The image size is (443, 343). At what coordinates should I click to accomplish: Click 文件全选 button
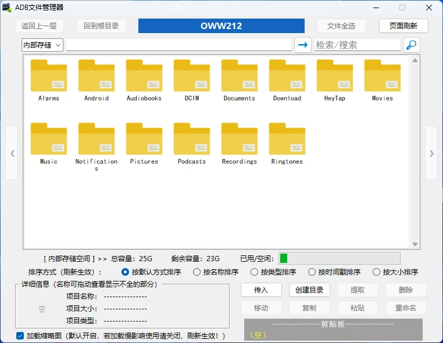click(341, 26)
